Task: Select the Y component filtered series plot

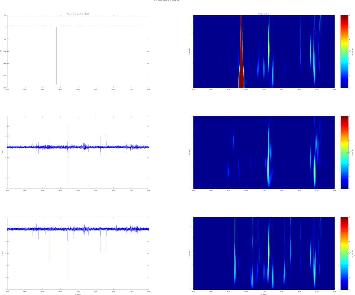Action: click(x=78, y=152)
